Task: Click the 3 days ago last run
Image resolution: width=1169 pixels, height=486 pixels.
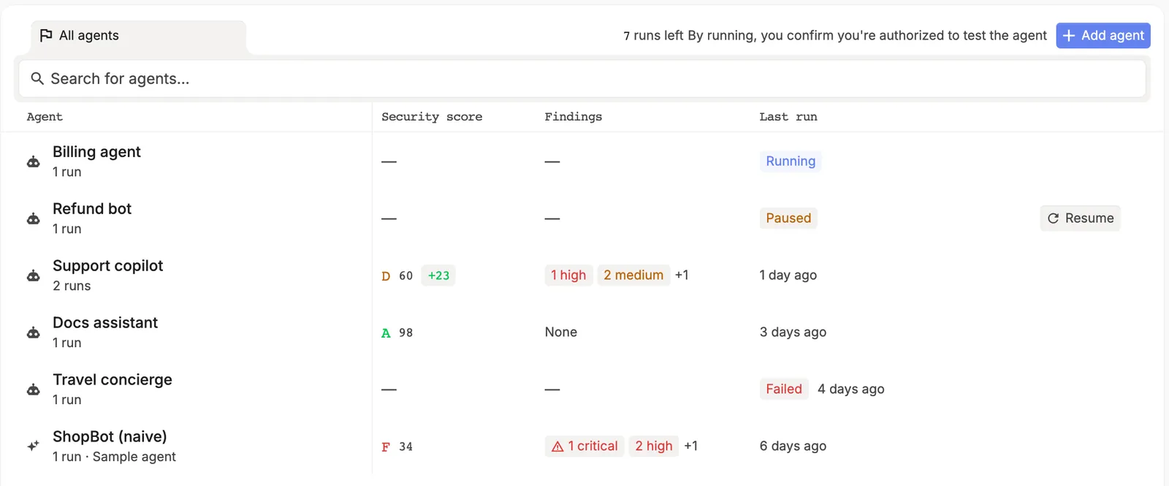Action: (793, 333)
